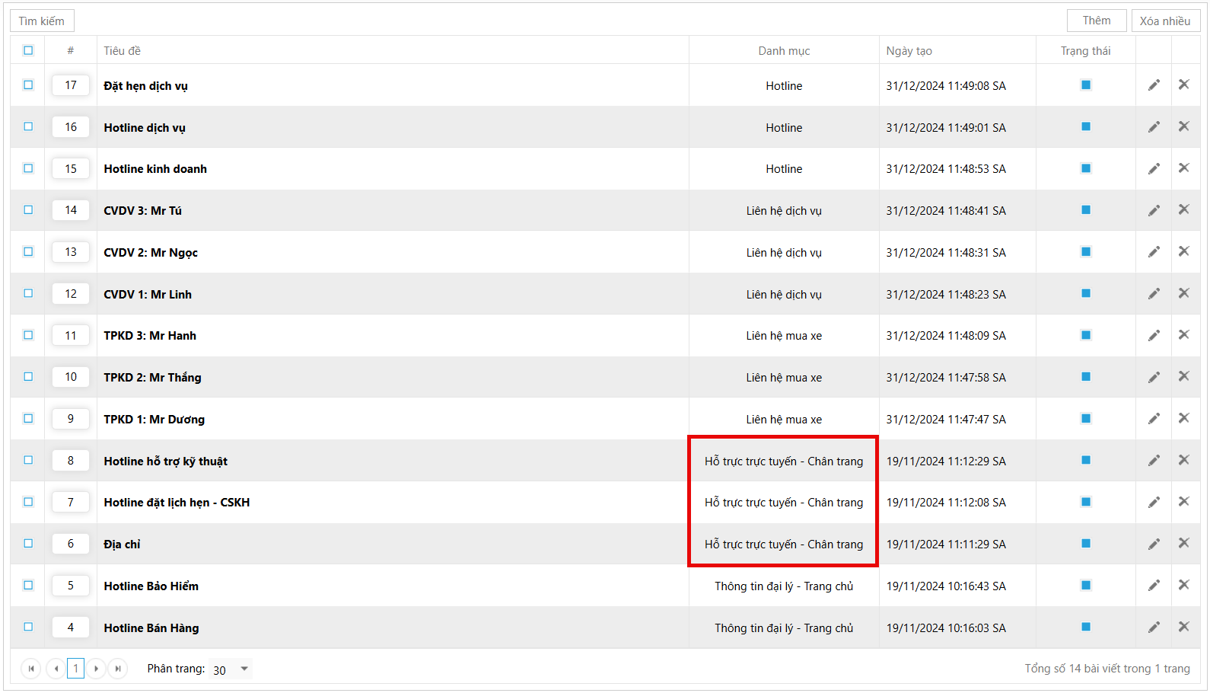Image resolution: width=1210 pixels, height=693 pixels.
Task: Select page 1 in pagination
Action: [75, 669]
